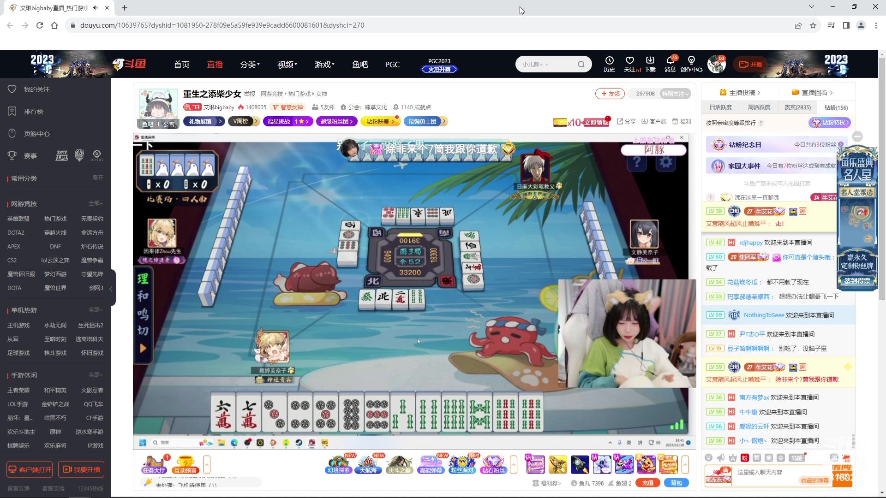Open 全部 for 网游竞技 section
The height and width of the screenshot is (498, 886).
click(x=96, y=203)
